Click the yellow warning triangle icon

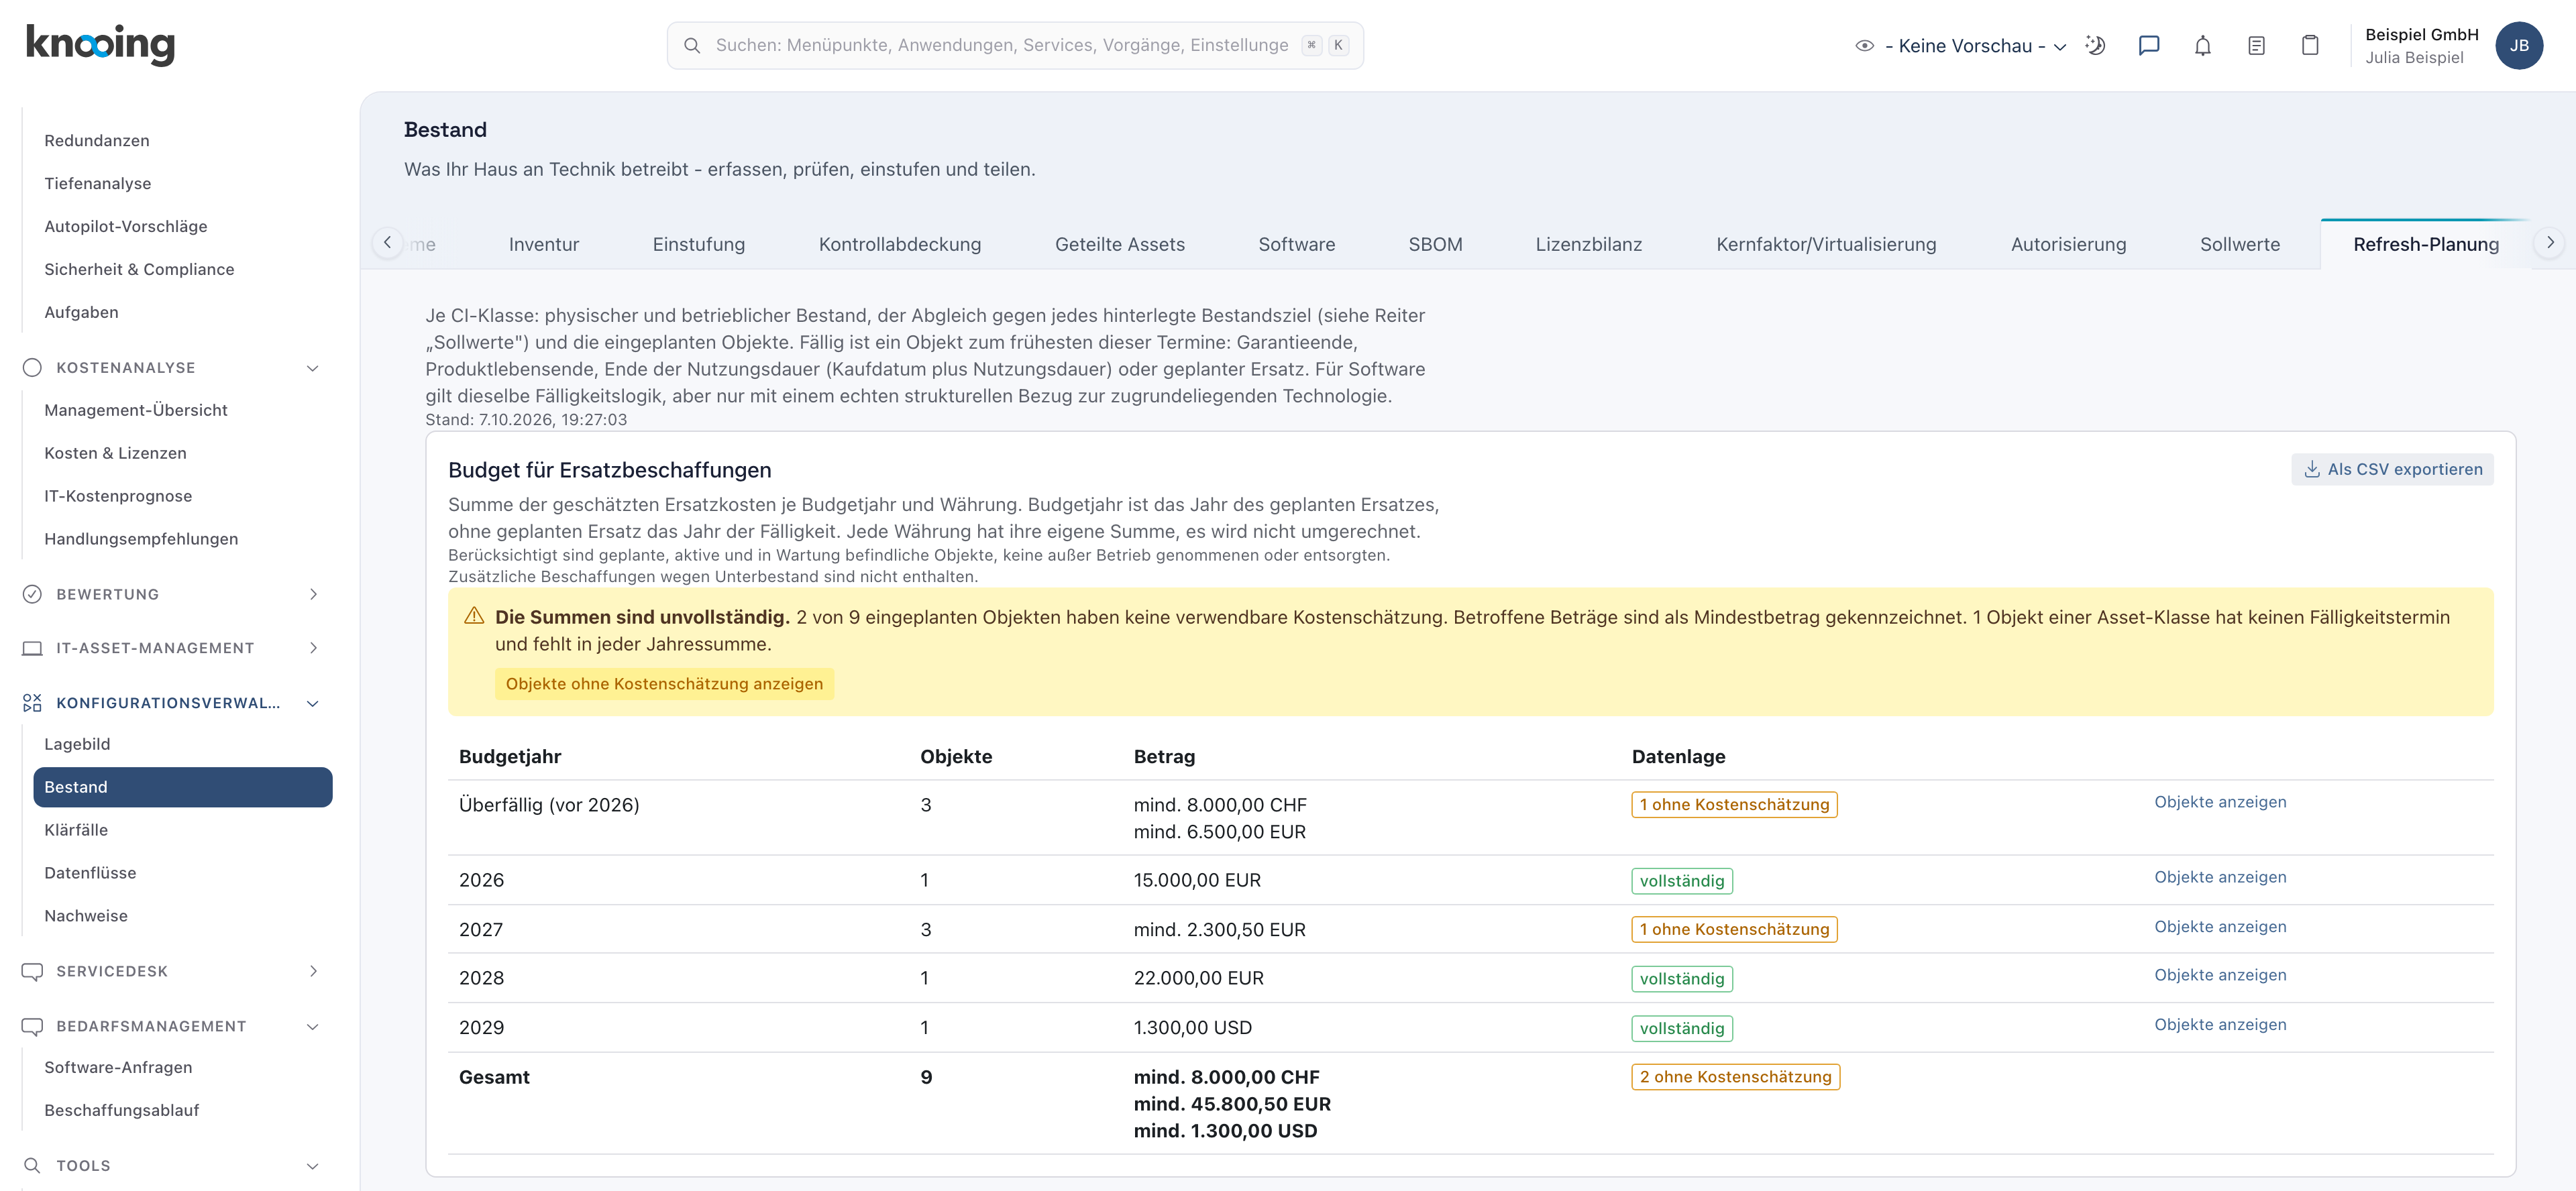(474, 617)
